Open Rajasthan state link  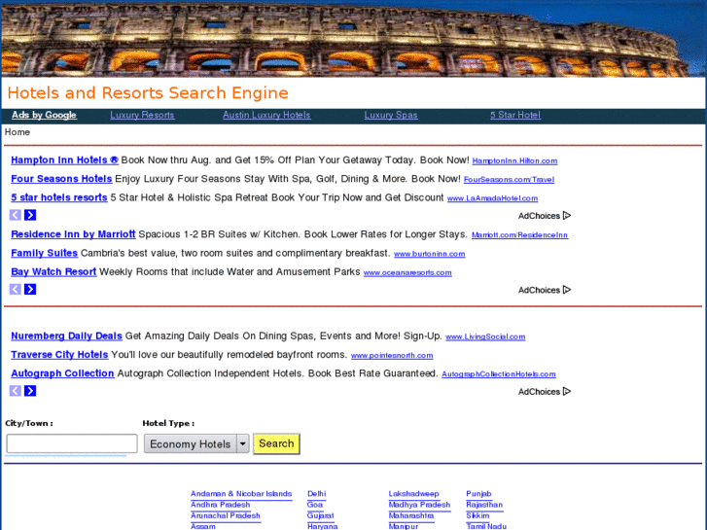pos(484,505)
